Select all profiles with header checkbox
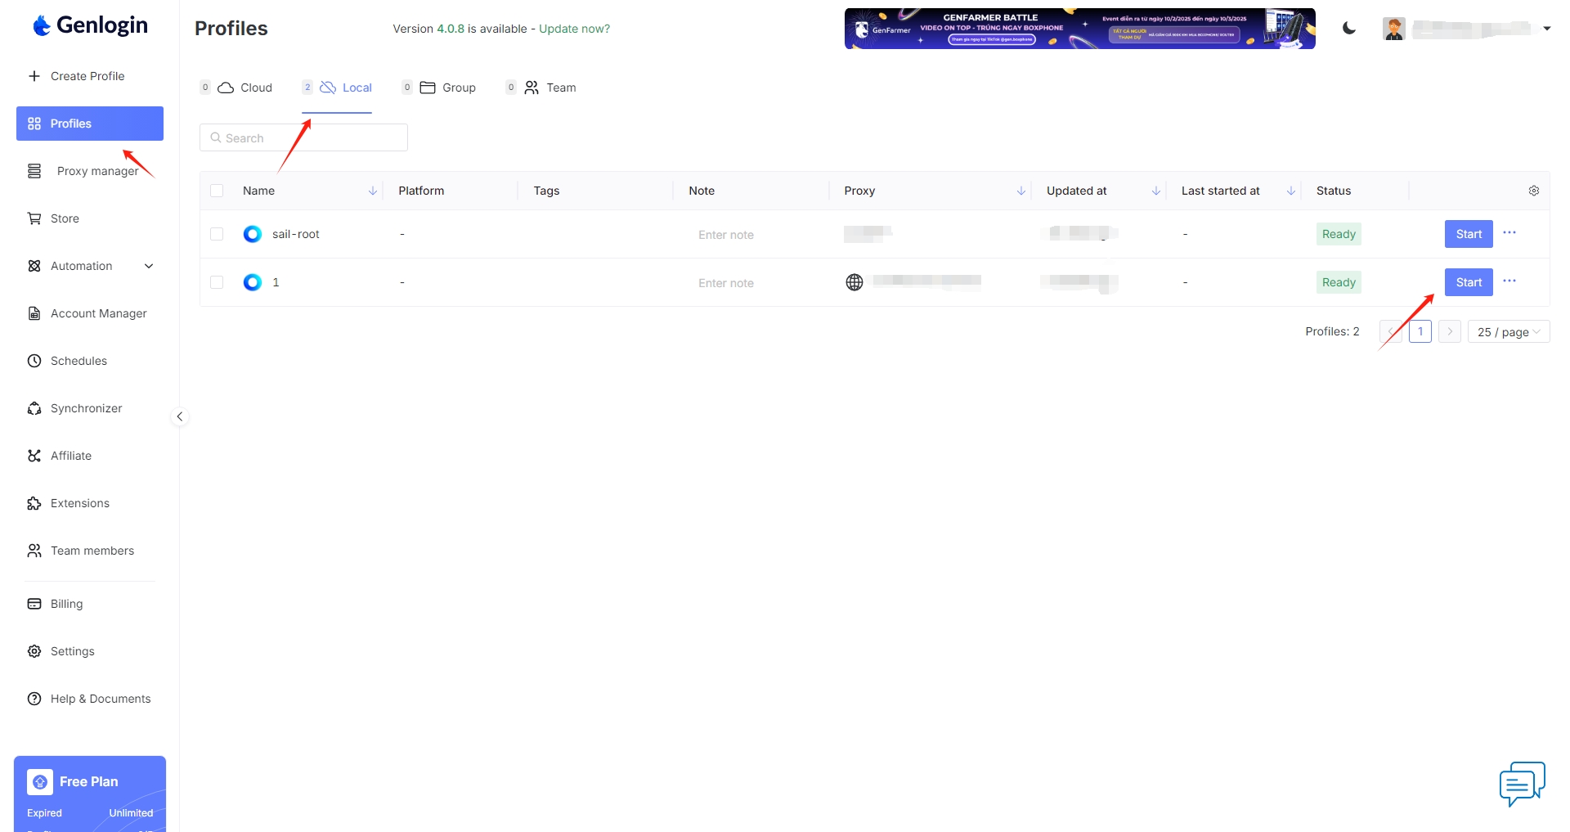Viewport: 1570px width, 832px height. [x=217, y=191]
